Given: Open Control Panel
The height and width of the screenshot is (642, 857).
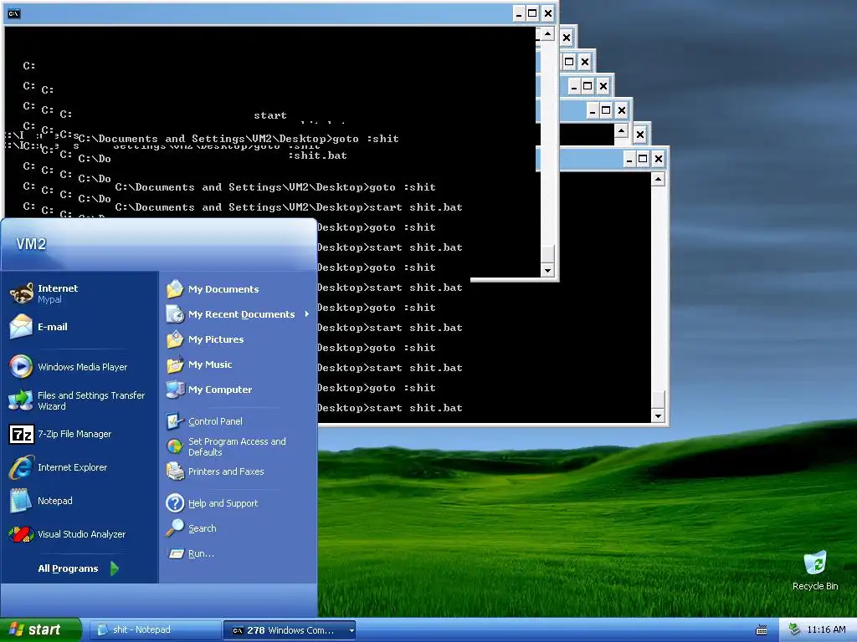Looking at the screenshot, I should coord(239,421).
